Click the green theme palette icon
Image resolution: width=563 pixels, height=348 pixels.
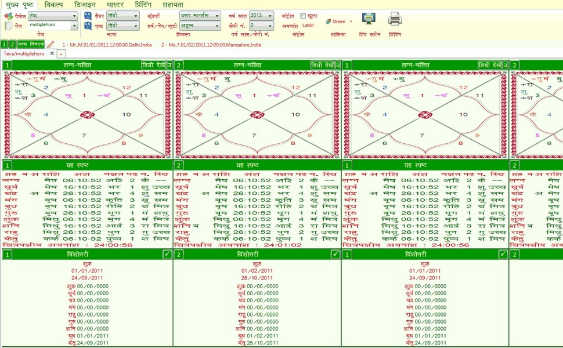(328, 21)
